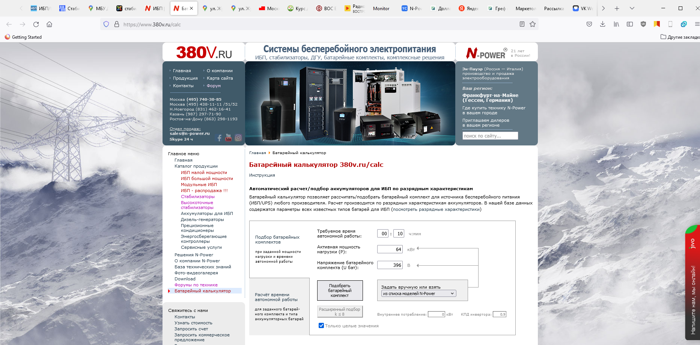Open 'Форум' in the top site menu
The image size is (700, 345).
point(214,86)
